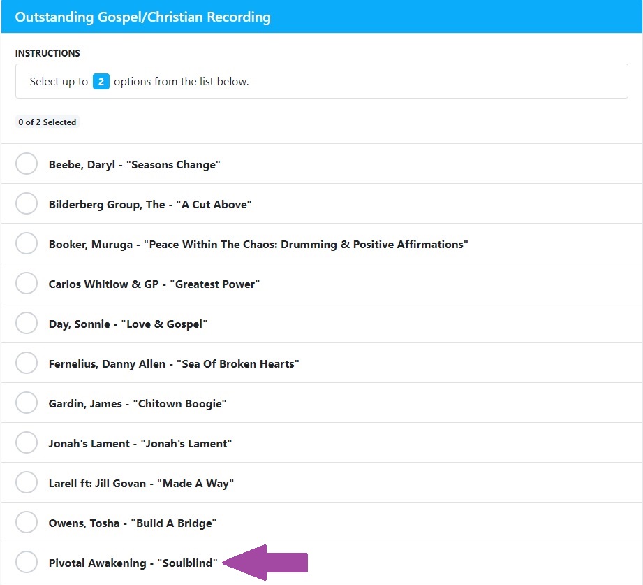The width and height of the screenshot is (643, 585).
Task: Select the radio for Beebe, Daryl "Seasons Change"
Action: point(27,164)
